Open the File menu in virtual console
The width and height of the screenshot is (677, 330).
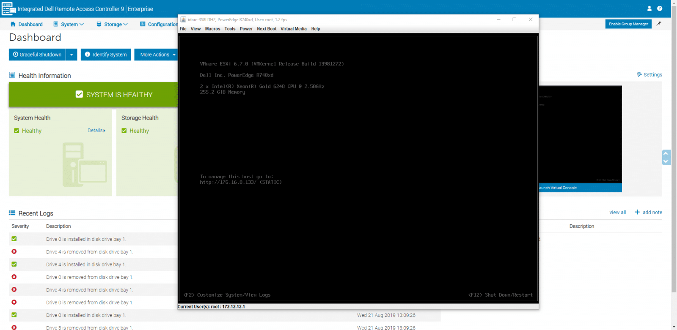pyautogui.click(x=183, y=29)
